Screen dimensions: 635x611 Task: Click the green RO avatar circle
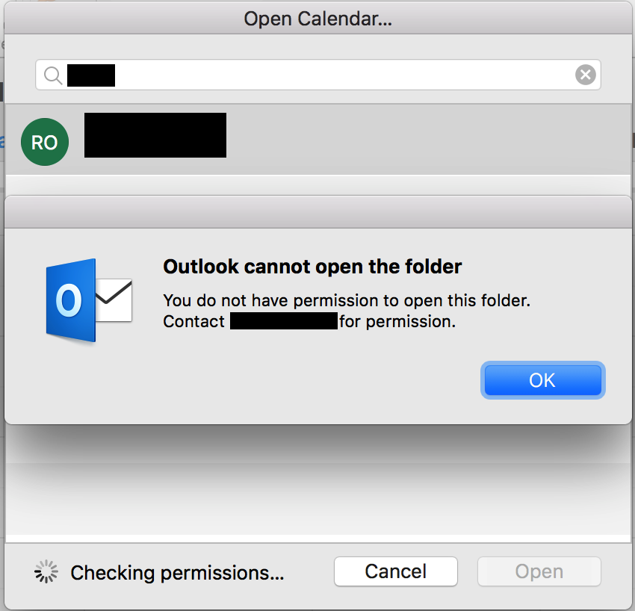(45, 142)
